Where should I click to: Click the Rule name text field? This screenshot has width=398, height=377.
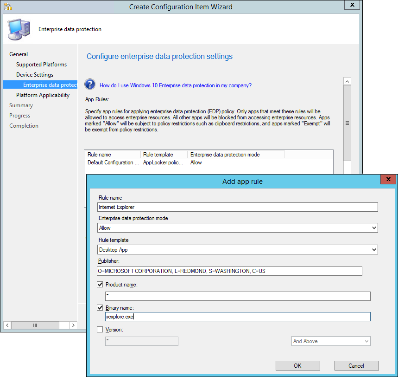pos(238,207)
